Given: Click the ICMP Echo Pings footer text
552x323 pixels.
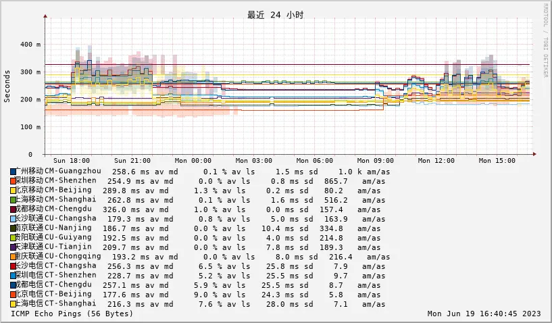Looking at the screenshot, I should (72, 314).
